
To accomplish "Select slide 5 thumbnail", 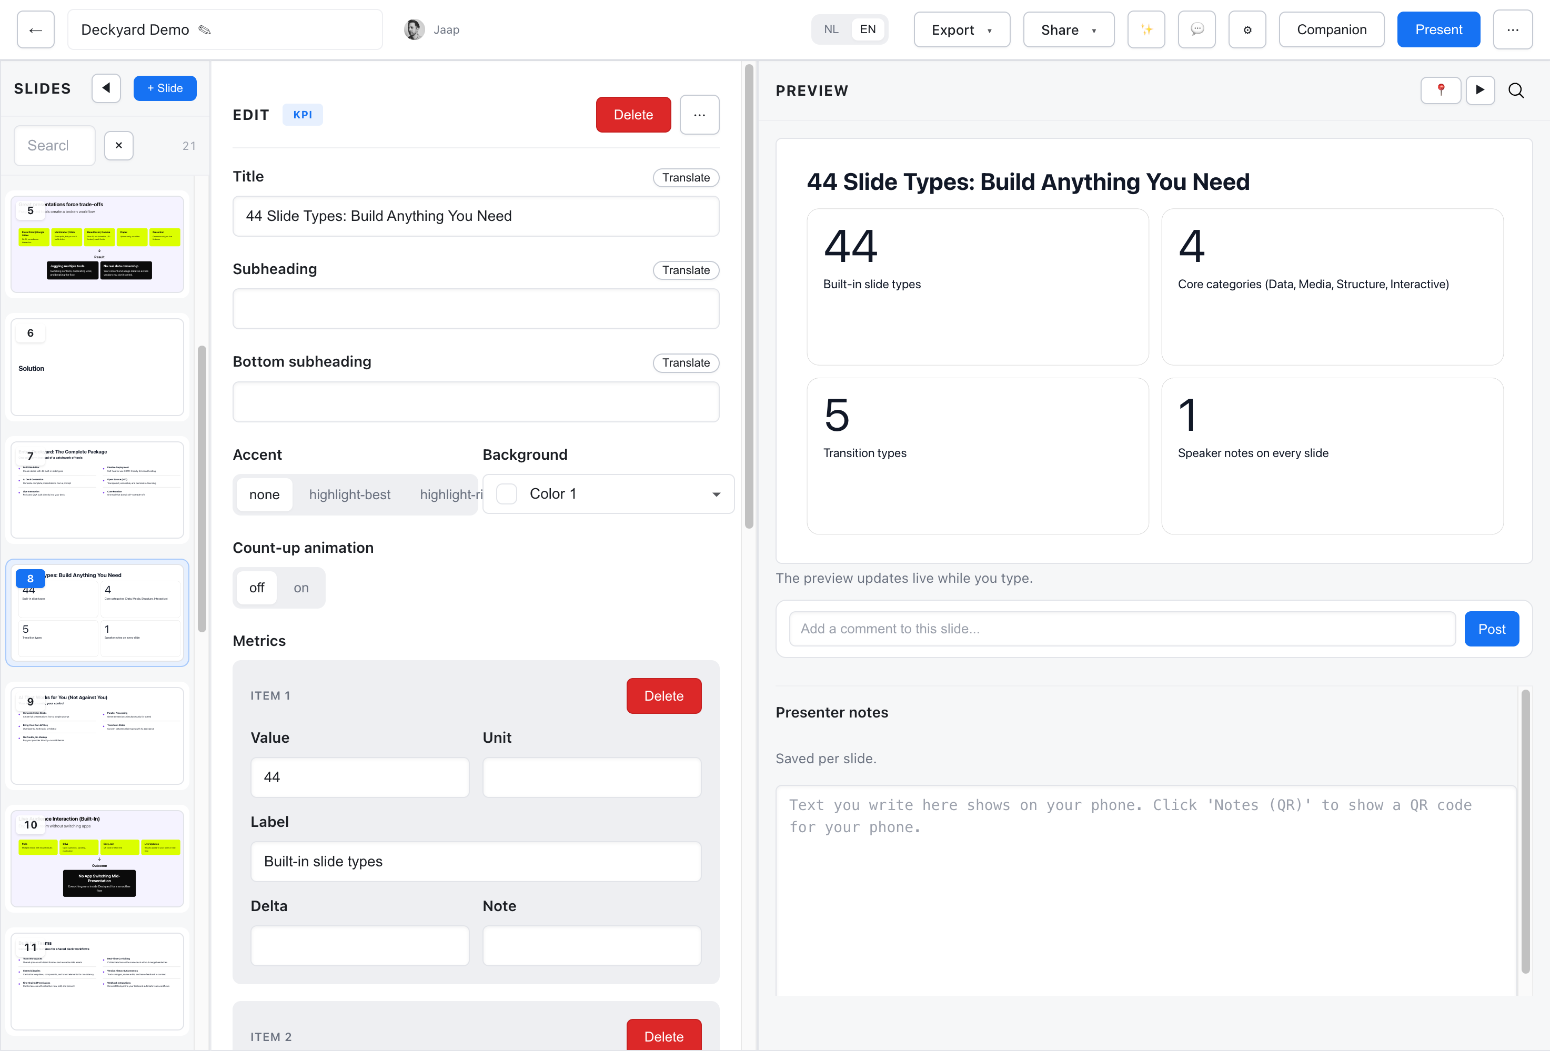I will tap(97, 244).
